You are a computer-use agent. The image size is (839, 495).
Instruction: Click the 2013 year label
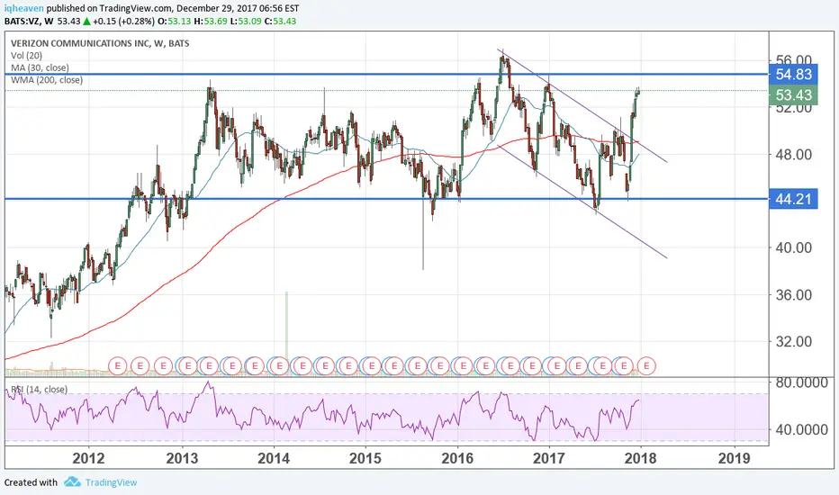coord(182,458)
